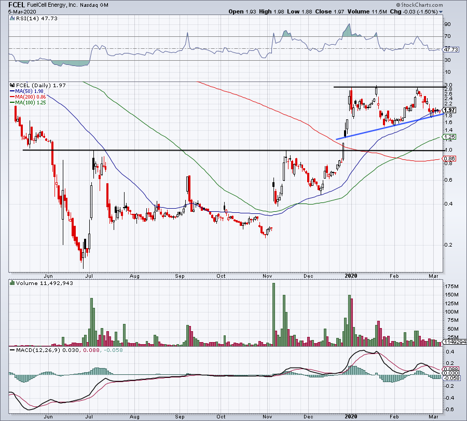This screenshot has height=421, width=467.
Task: Click the 90 label on RSI axis
Action: coord(447,24)
